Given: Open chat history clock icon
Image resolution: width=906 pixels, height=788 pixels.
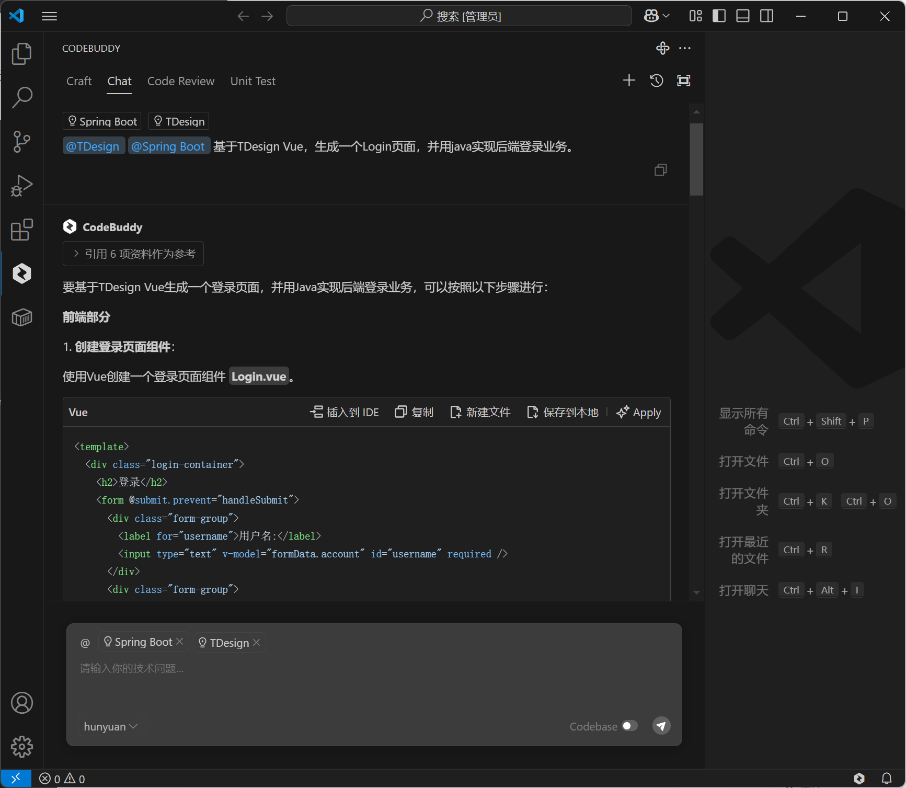Looking at the screenshot, I should 656,81.
